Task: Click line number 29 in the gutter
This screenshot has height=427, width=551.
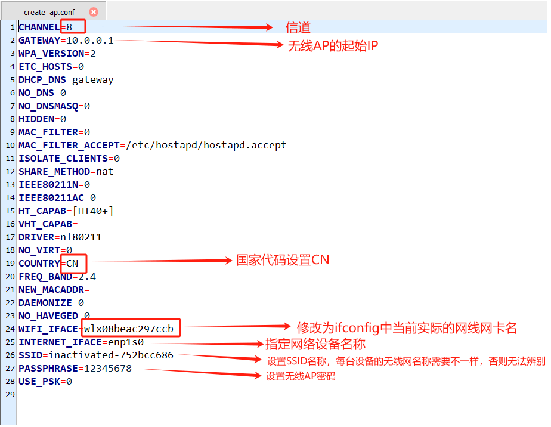Action: tap(10, 395)
